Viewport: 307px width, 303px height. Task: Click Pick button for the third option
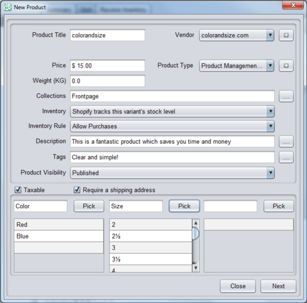click(279, 206)
